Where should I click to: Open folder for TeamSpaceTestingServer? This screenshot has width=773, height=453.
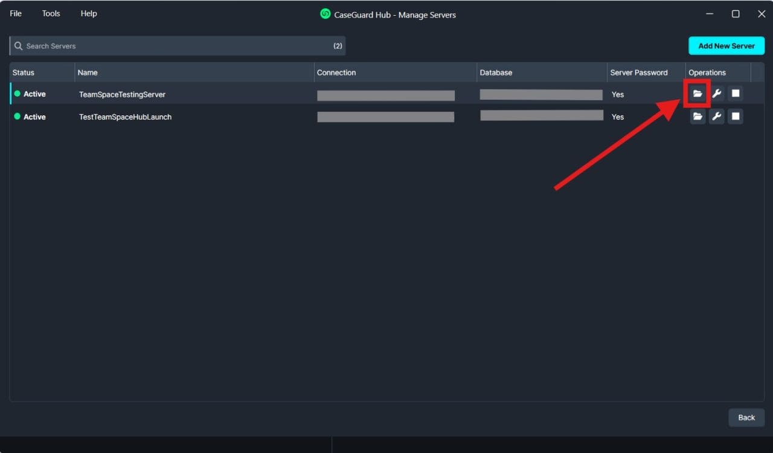pos(698,94)
